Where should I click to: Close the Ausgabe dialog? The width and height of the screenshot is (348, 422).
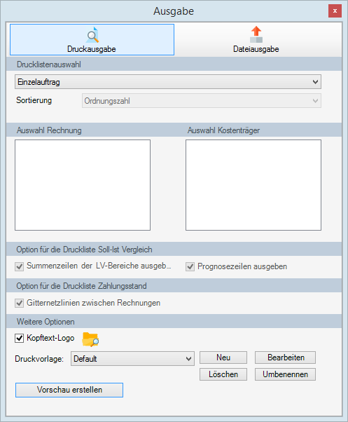(x=335, y=11)
